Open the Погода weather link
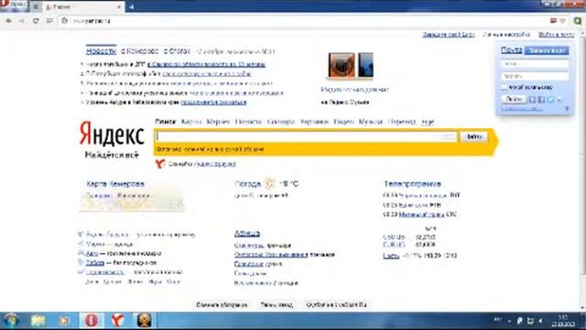Screen dimensions: 586x330 (x=247, y=183)
